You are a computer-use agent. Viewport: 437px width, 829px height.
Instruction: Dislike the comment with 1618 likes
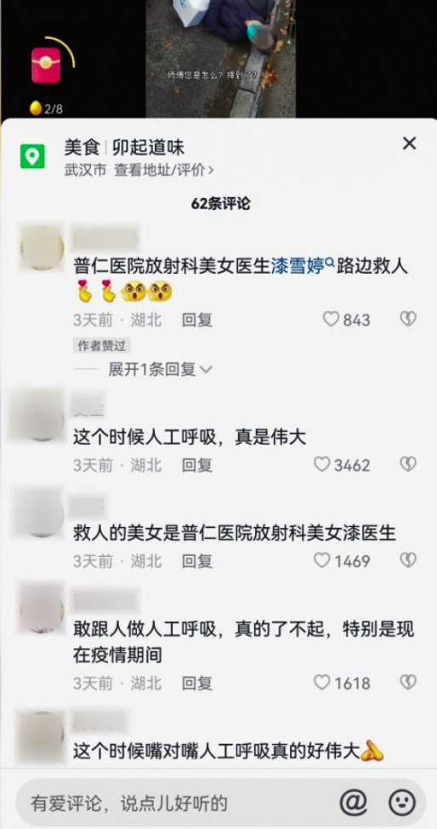click(407, 682)
